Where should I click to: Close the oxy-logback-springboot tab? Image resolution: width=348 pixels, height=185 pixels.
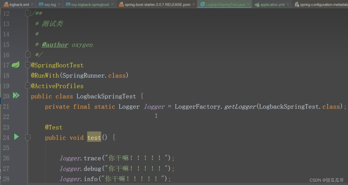click(112, 5)
